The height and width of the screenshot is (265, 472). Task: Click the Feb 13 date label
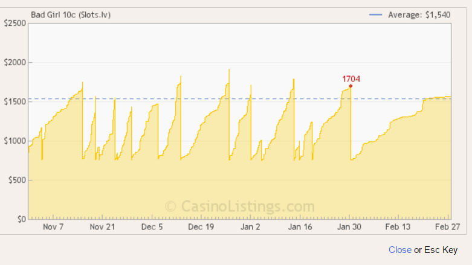click(x=398, y=227)
